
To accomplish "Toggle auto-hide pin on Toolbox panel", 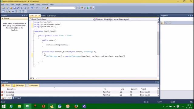I will [x=25, y=15].
